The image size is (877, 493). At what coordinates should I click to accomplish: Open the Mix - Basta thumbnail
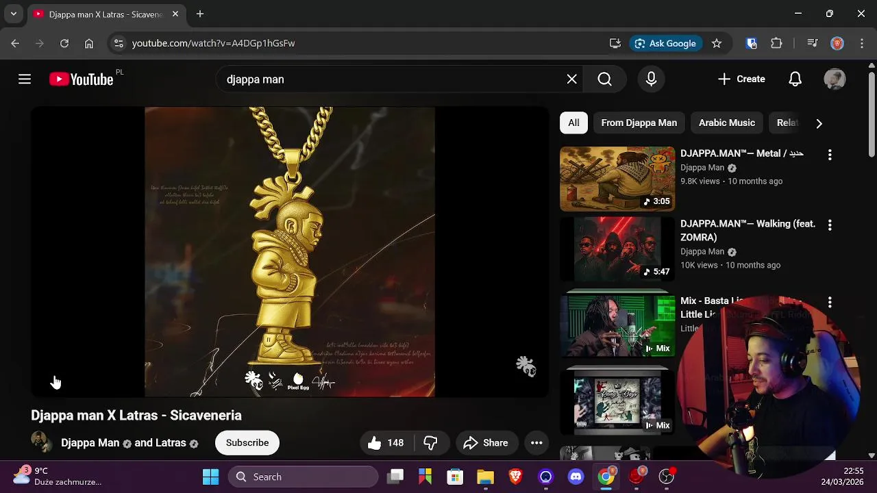(x=617, y=326)
